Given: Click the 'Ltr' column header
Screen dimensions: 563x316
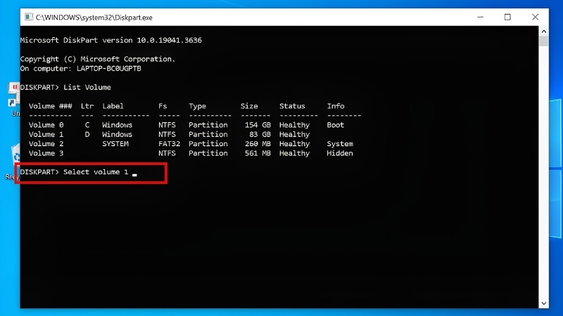Looking at the screenshot, I should (87, 106).
